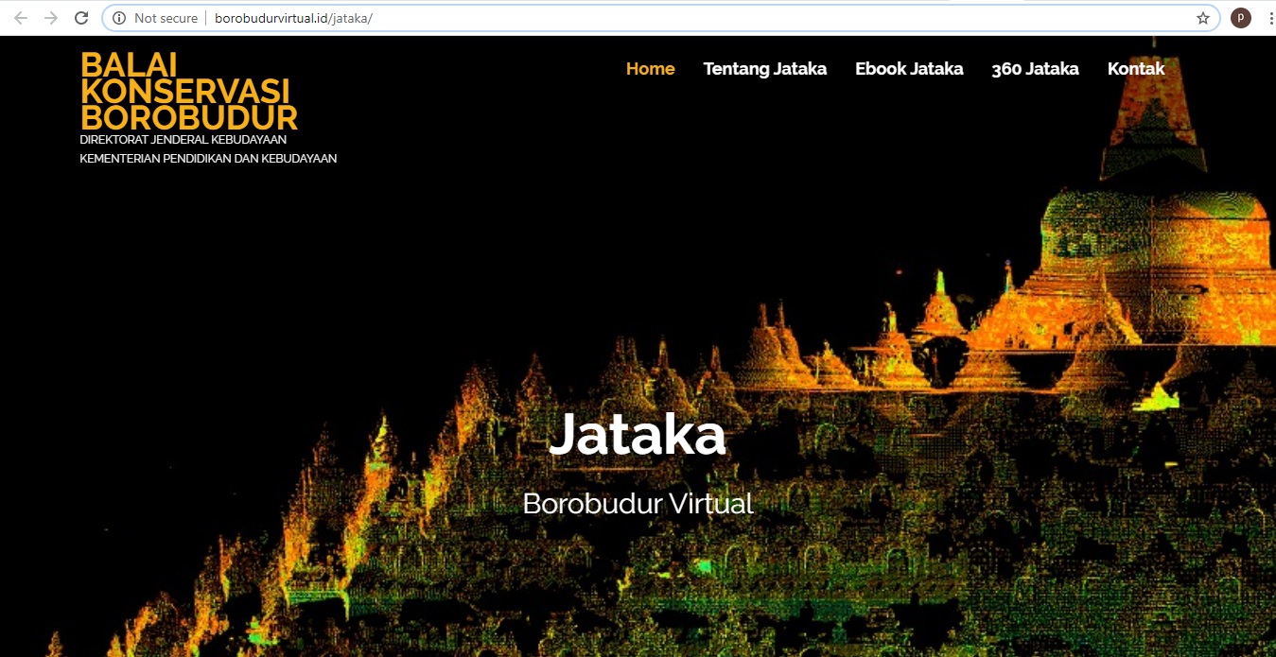Viewport: 1276px width, 657px height.
Task: Bookmark this page with star icon
Action: click(x=1203, y=18)
